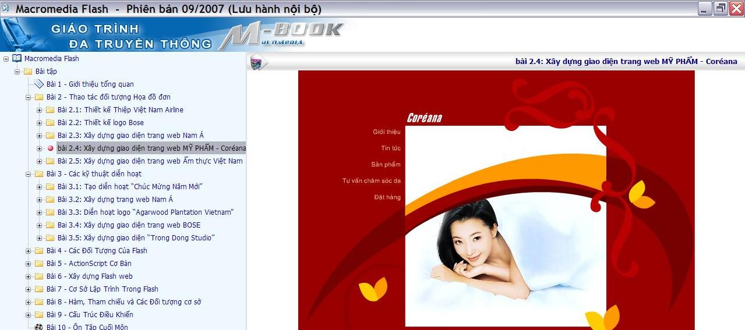Expand the selected bài 2.4 Coréana node
This screenshot has width=745, height=330.
coord(39,148)
